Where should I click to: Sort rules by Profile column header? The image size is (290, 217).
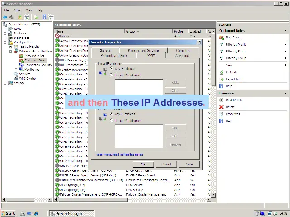pyautogui.click(x=180, y=31)
